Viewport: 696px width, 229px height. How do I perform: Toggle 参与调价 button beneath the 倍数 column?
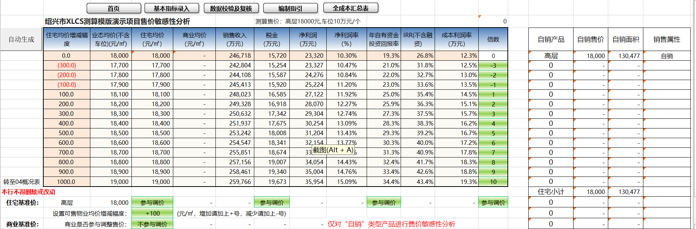[x=493, y=203]
